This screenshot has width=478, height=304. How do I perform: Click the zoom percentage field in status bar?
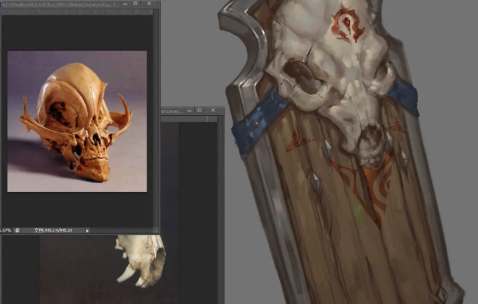click(x=6, y=230)
